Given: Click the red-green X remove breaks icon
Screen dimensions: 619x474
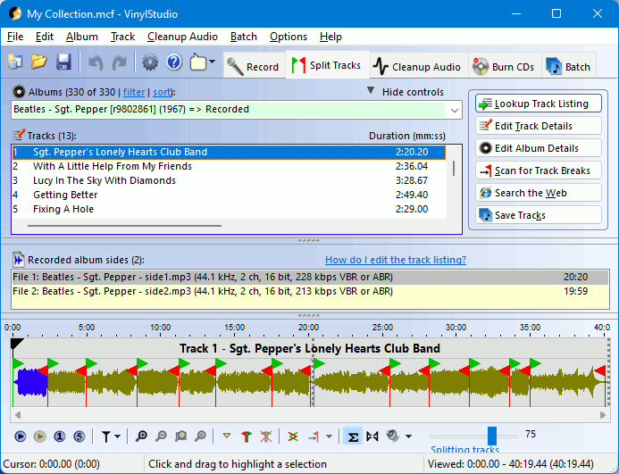Looking at the screenshot, I should (292, 437).
